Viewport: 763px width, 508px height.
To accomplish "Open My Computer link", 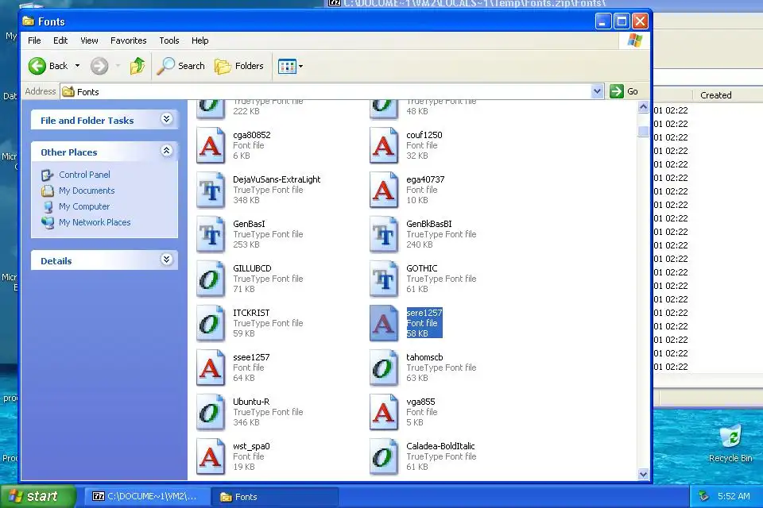I will [84, 206].
